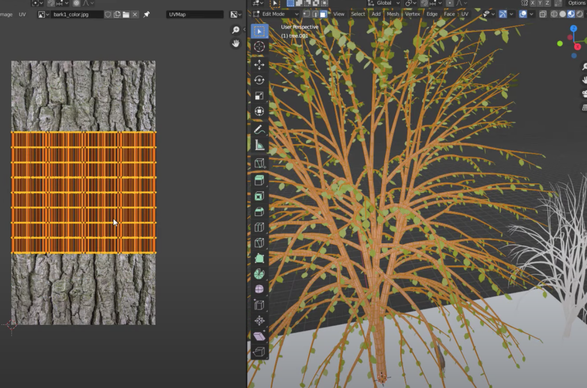
Task: Open the View menu in viewport
Action: [339, 14]
